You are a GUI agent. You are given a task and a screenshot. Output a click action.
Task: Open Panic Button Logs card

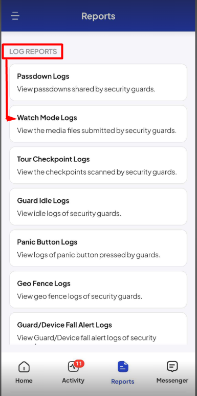click(x=98, y=248)
